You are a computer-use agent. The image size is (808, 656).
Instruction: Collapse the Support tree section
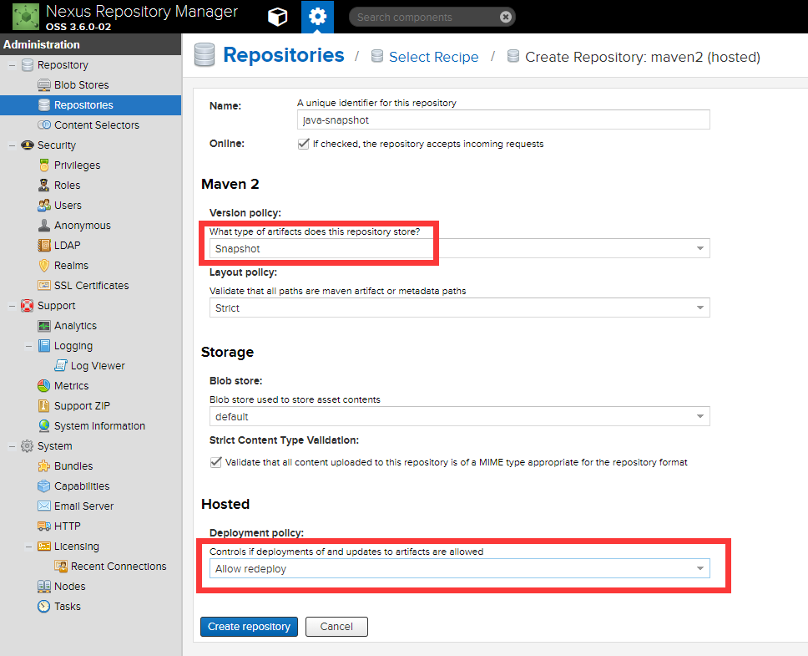coord(12,306)
